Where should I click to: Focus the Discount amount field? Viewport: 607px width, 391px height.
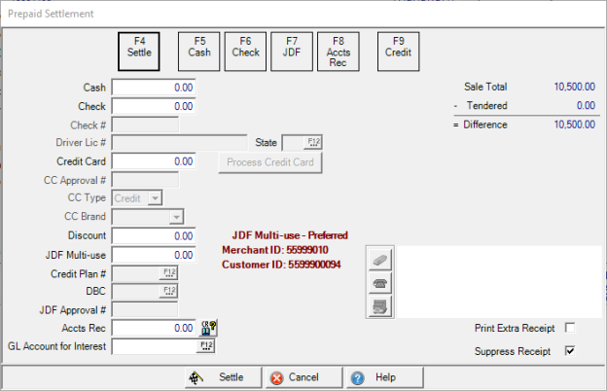coord(154,235)
